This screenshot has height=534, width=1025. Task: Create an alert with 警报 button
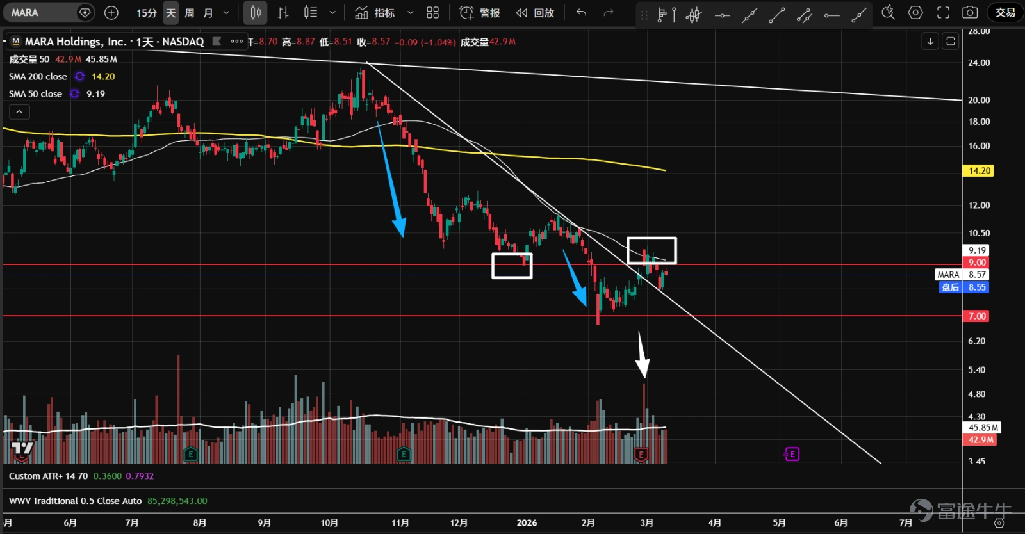(x=480, y=13)
